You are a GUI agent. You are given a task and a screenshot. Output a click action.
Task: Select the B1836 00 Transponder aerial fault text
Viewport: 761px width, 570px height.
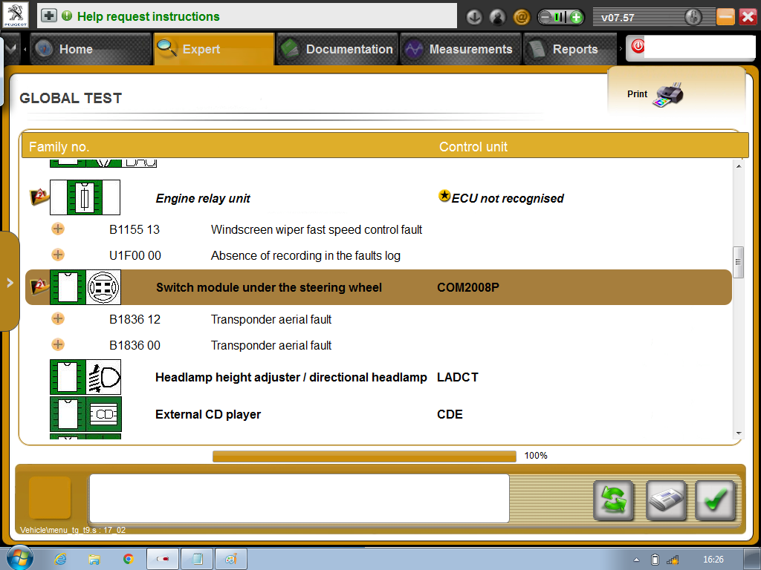point(271,345)
